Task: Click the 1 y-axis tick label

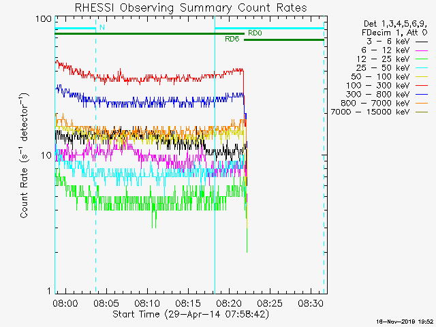Action: coord(50,291)
